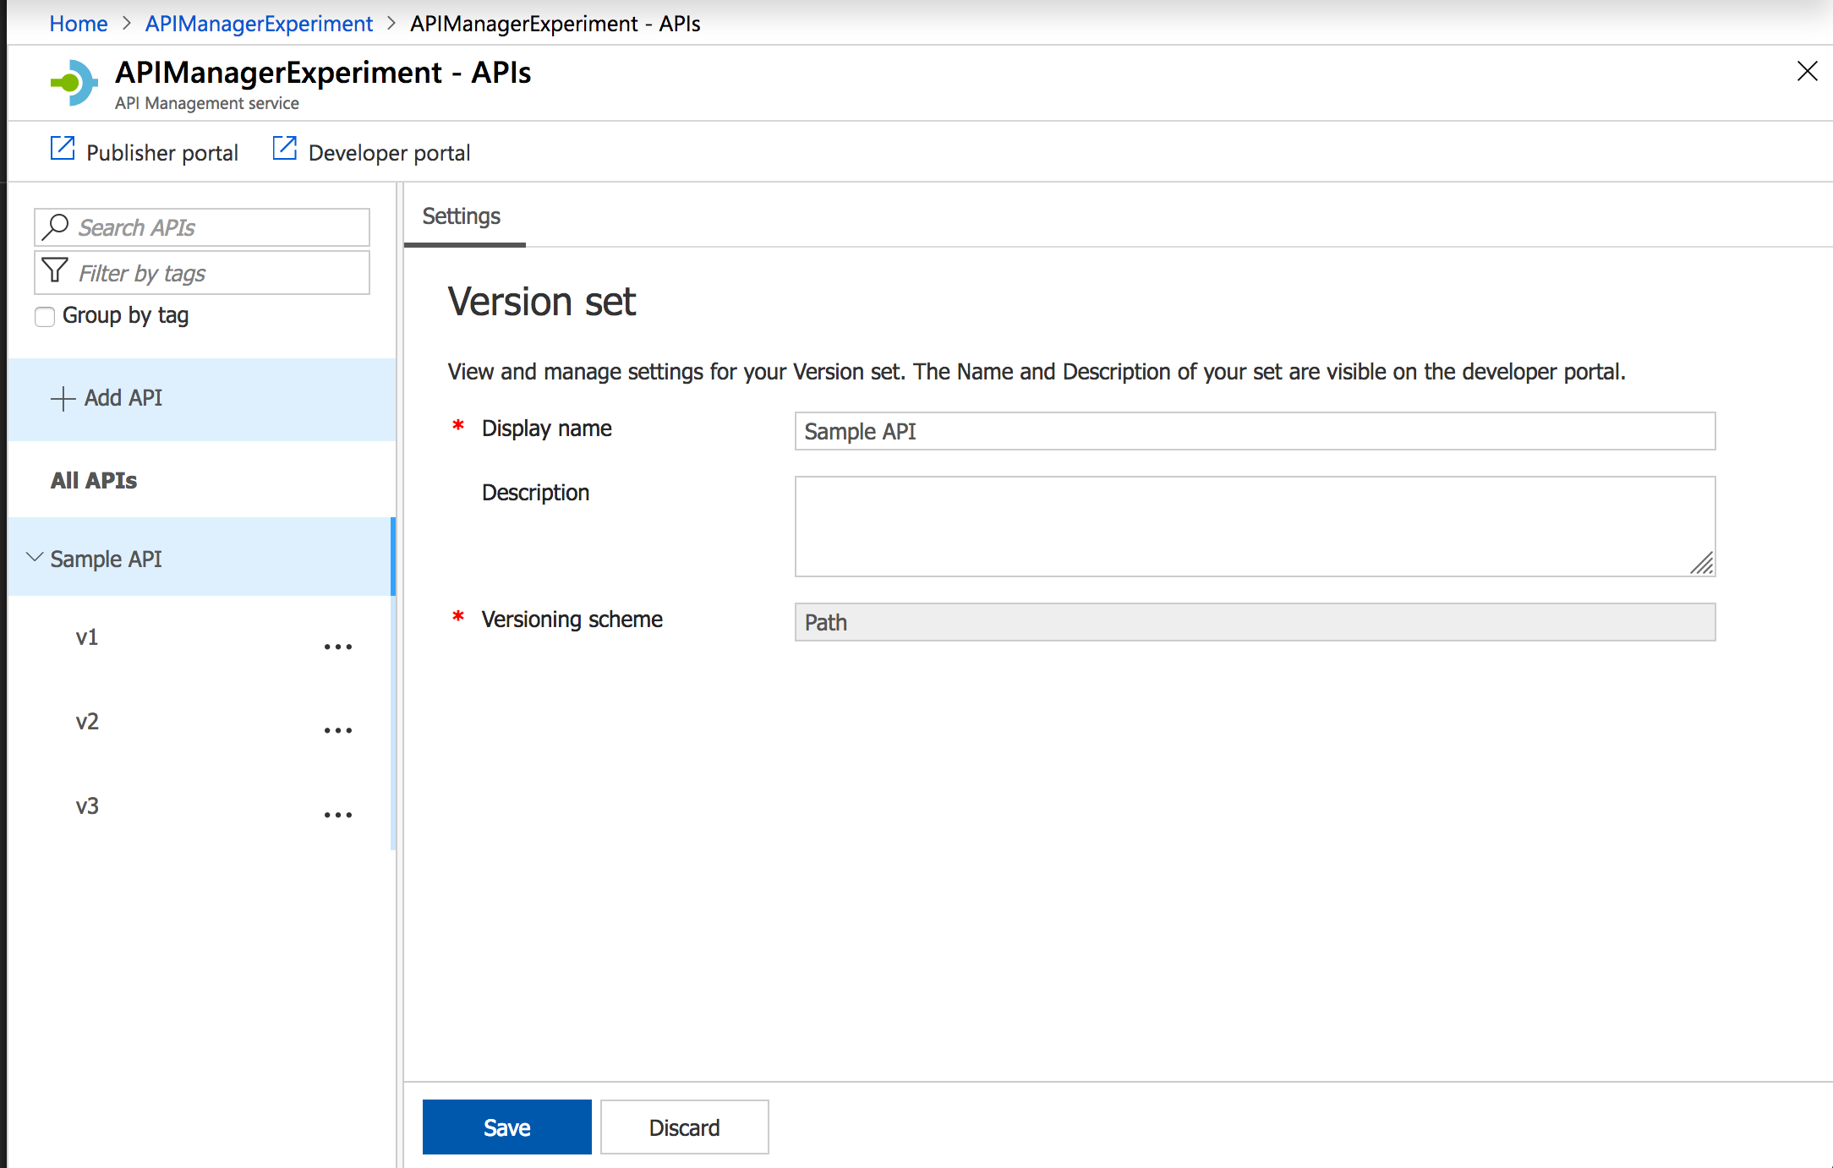Image resolution: width=1833 pixels, height=1168 pixels.
Task: Click the Developer portal external-link icon
Action: 285,149
